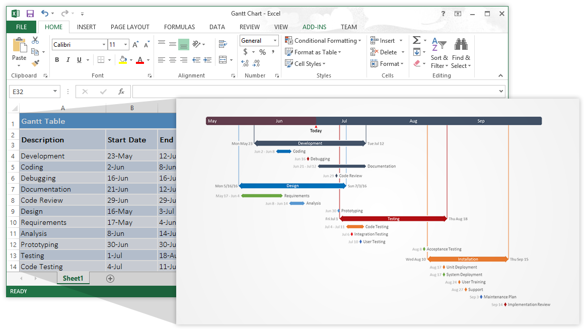
Task: Click Merge & Center icon
Action: click(223, 60)
